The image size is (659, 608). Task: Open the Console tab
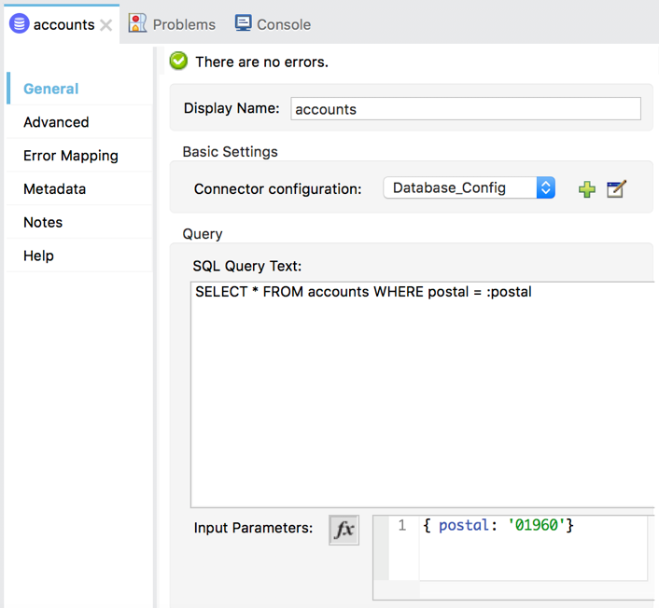tap(273, 24)
